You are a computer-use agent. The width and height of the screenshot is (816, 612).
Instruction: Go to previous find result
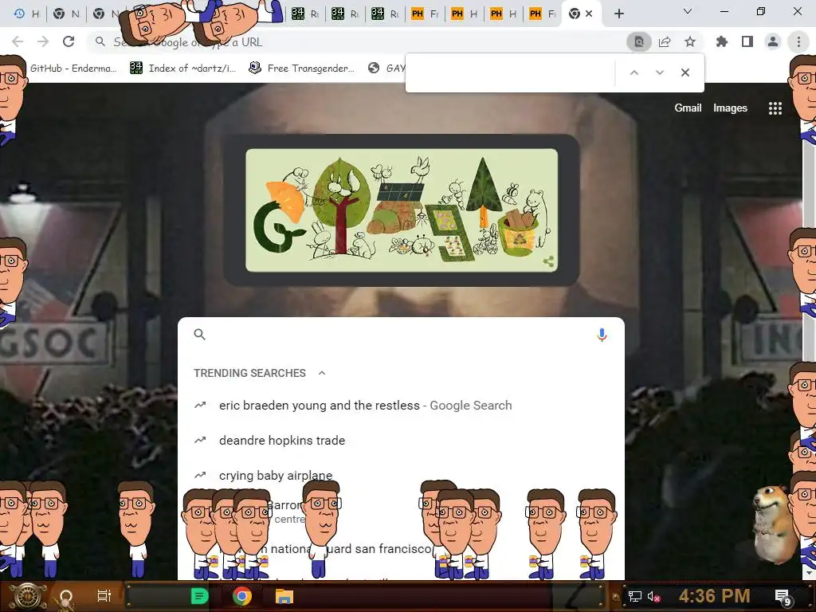[634, 73]
